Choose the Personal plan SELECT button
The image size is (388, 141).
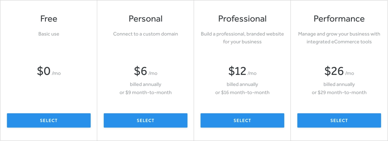click(146, 120)
